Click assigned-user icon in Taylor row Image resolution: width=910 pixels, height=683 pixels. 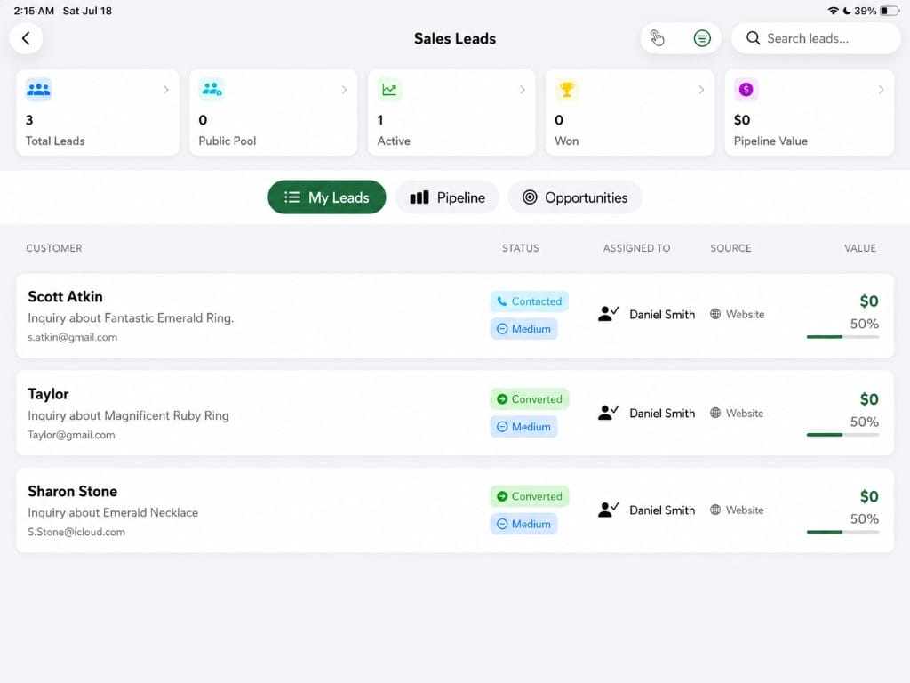608,413
